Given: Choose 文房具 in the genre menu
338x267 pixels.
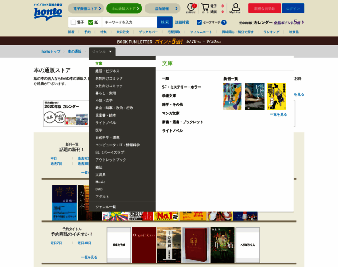Looking at the screenshot, I should pyautogui.click(x=122, y=174).
